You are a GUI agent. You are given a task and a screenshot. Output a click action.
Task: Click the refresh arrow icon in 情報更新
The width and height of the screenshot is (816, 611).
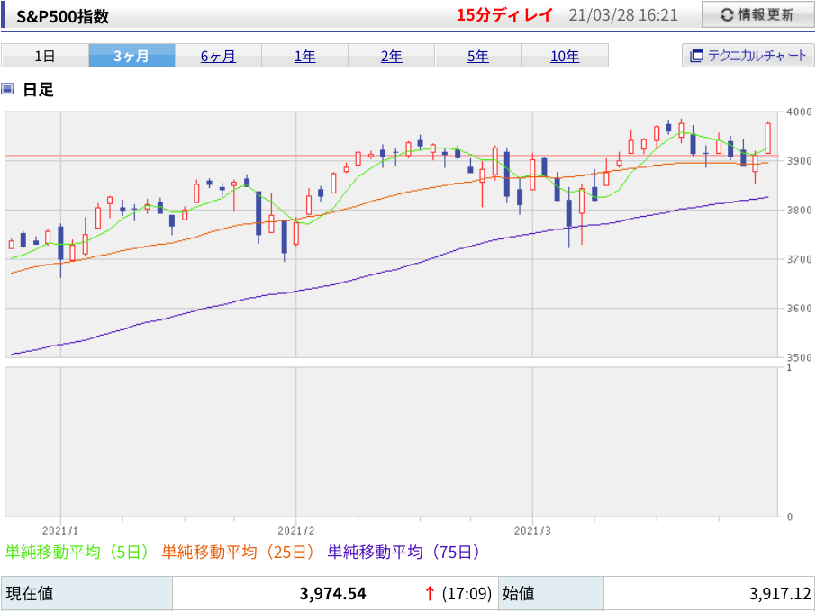[727, 15]
